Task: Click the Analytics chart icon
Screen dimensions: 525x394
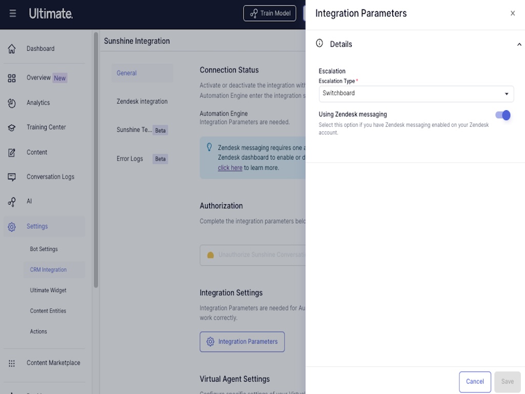Action: [x=12, y=103]
